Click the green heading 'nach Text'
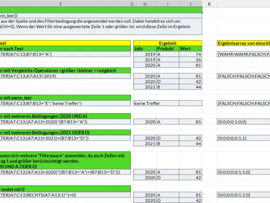270x203 pixels. [65, 49]
